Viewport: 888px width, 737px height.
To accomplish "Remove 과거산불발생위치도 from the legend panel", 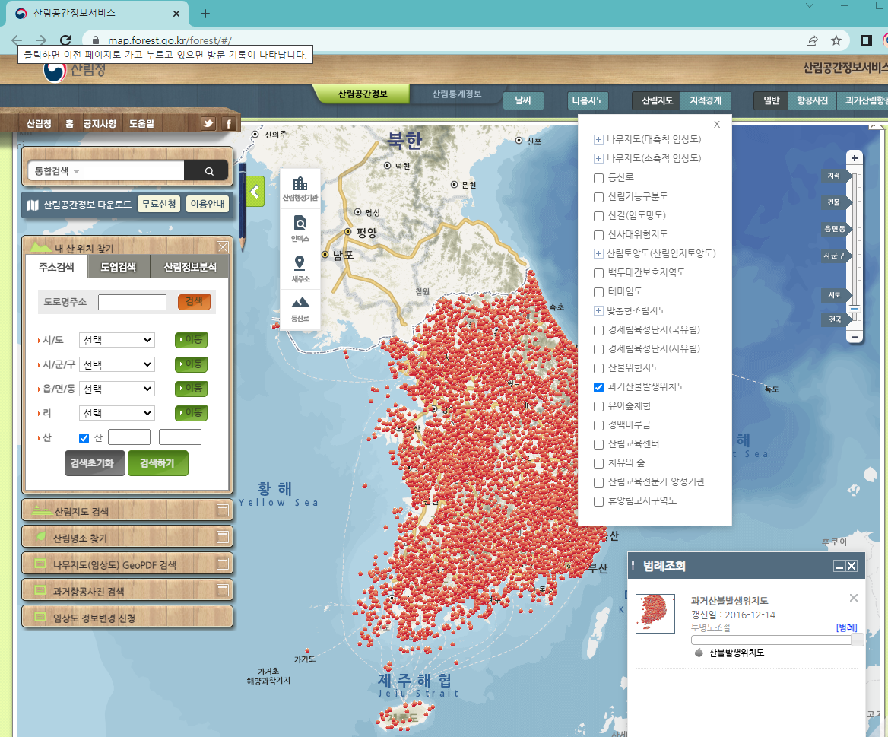I will (854, 598).
